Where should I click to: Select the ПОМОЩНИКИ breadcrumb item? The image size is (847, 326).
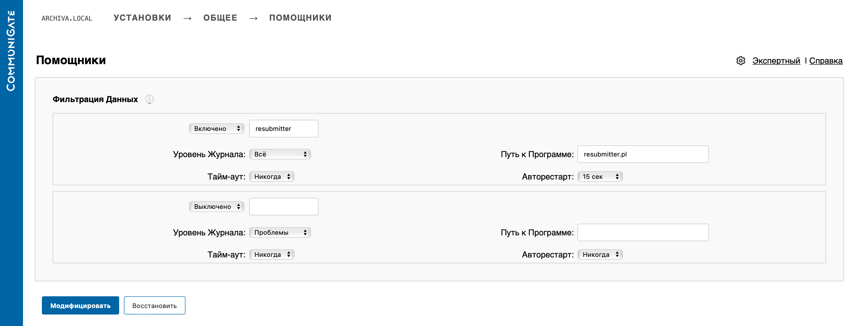pyautogui.click(x=300, y=18)
